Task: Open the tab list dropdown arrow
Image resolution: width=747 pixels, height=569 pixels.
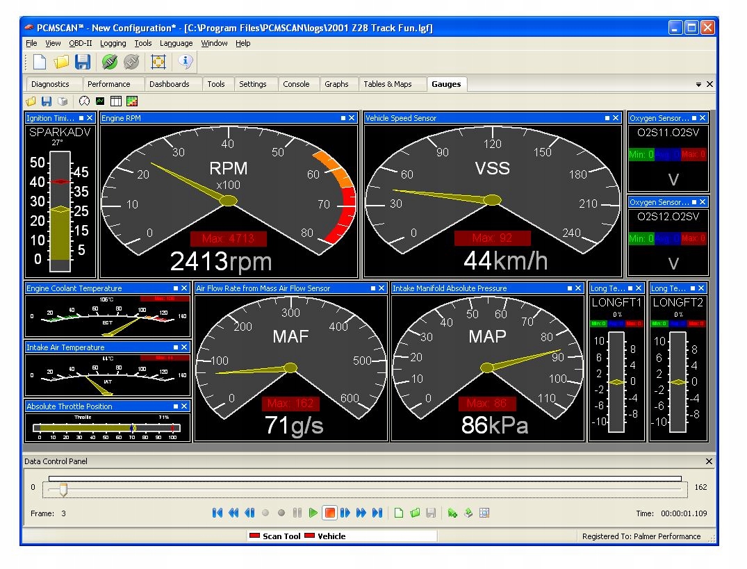Action: (x=698, y=84)
